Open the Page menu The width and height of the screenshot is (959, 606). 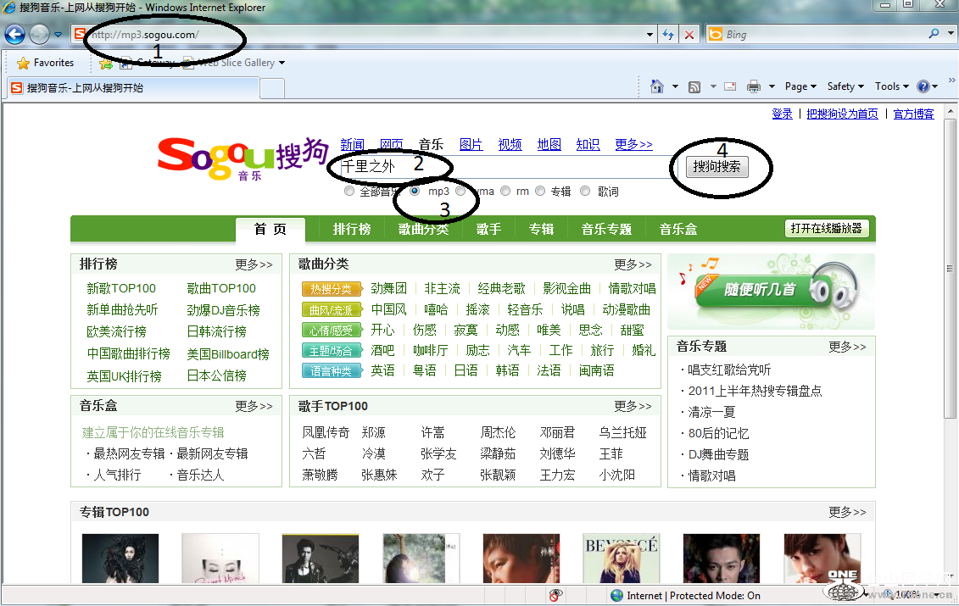tap(800, 86)
